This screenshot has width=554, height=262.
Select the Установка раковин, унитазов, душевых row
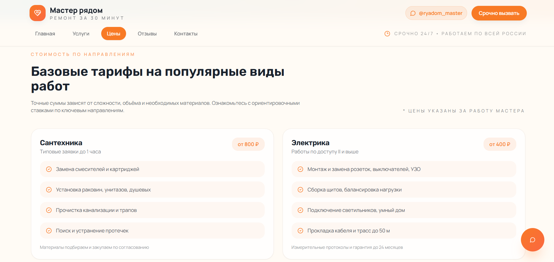pyautogui.click(x=152, y=190)
